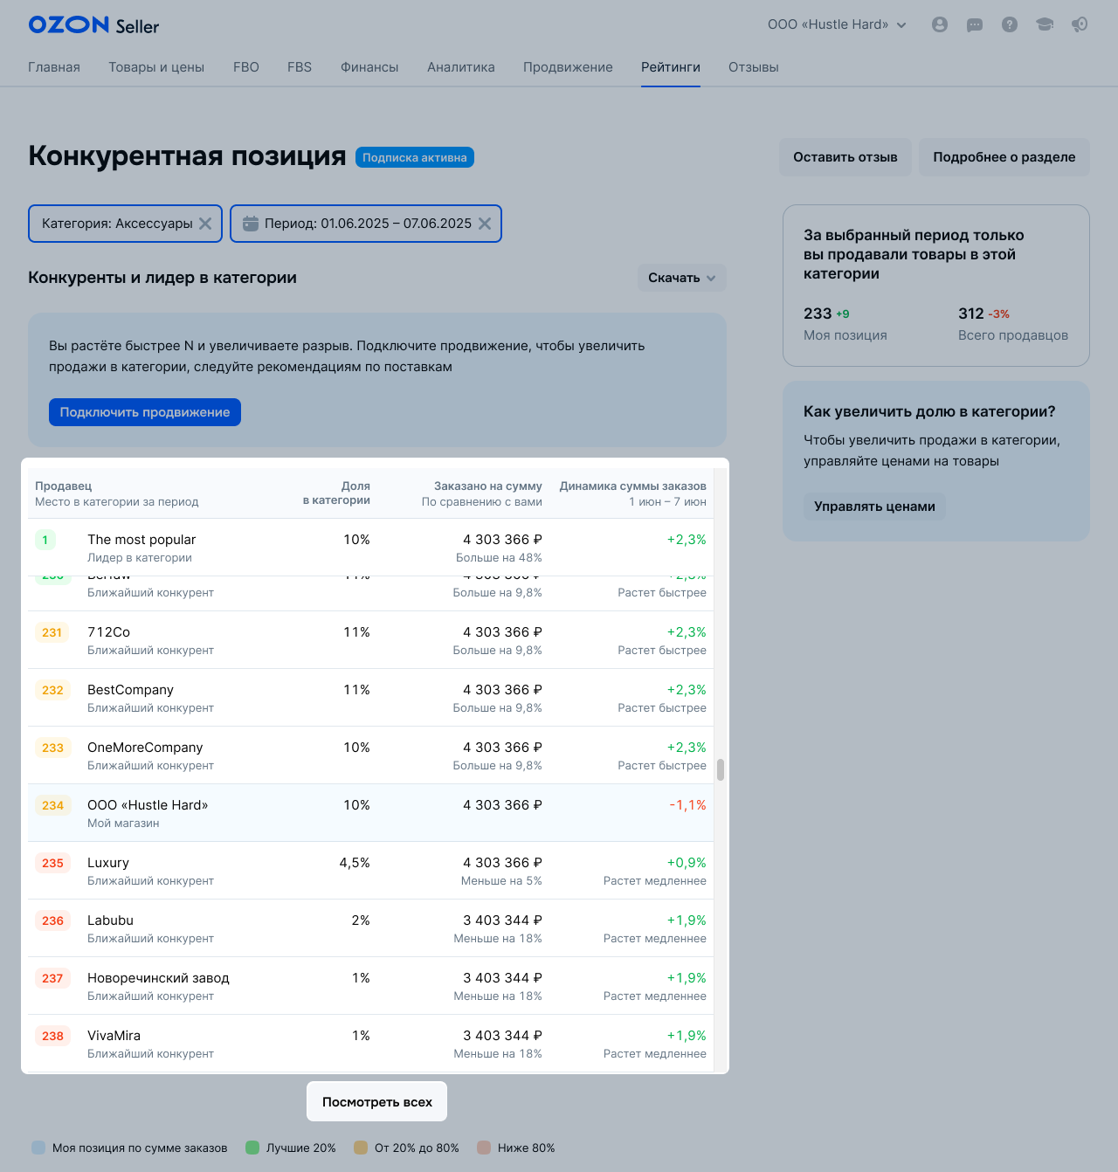Expand the ООО «Hustle Hard» account dropdown
This screenshot has width=1118, height=1172.
[x=837, y=24]
